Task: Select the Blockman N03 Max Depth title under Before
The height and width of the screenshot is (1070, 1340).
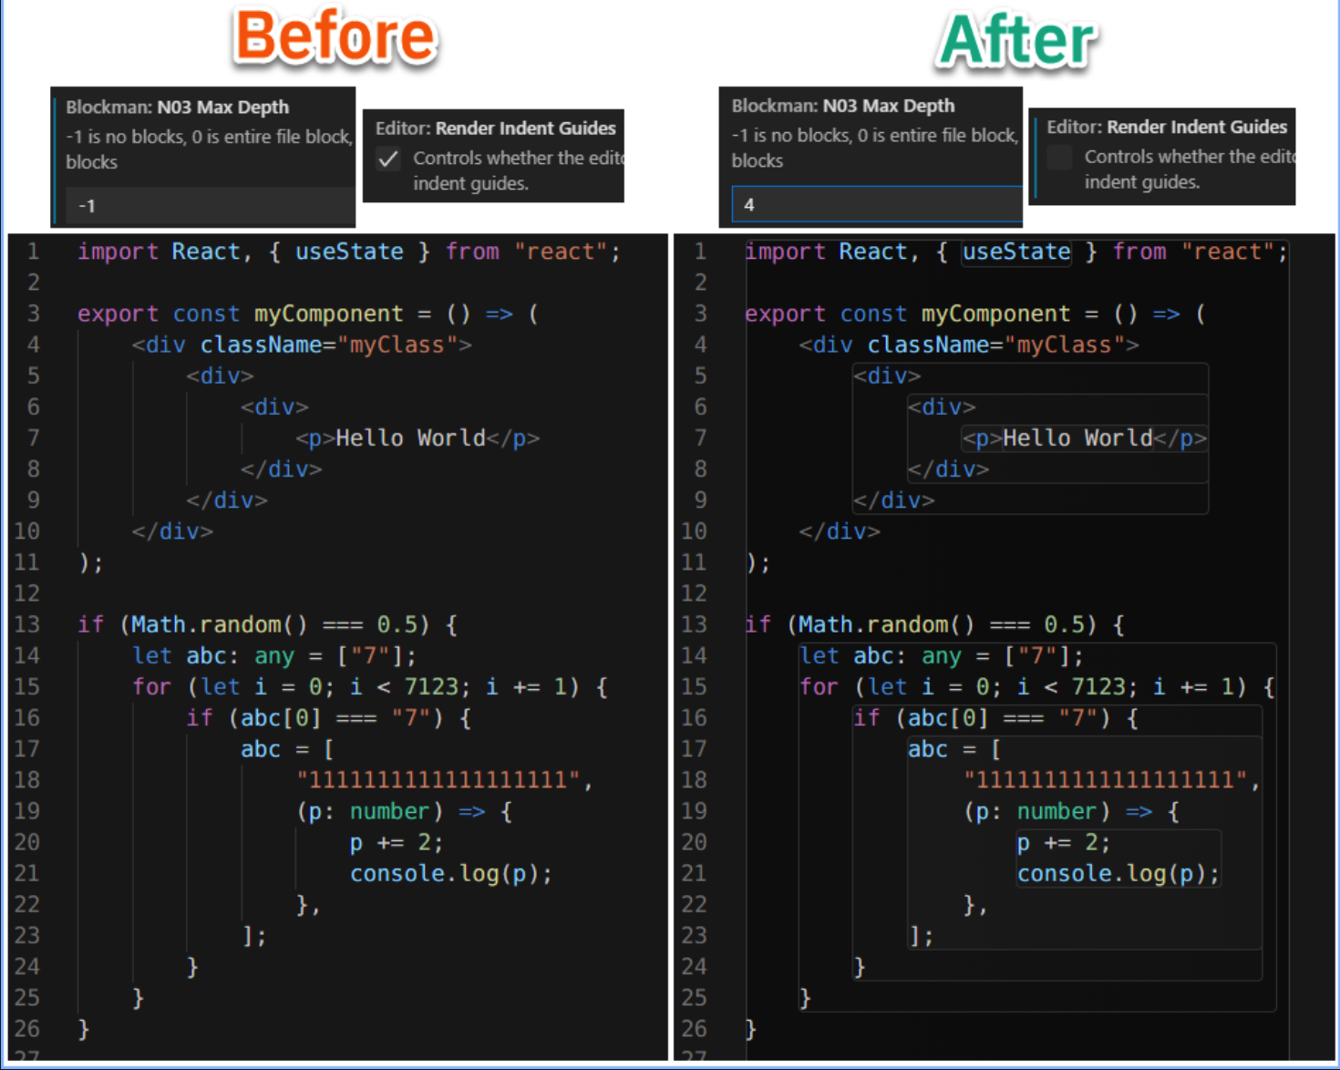Action: [x=178, y=108]
